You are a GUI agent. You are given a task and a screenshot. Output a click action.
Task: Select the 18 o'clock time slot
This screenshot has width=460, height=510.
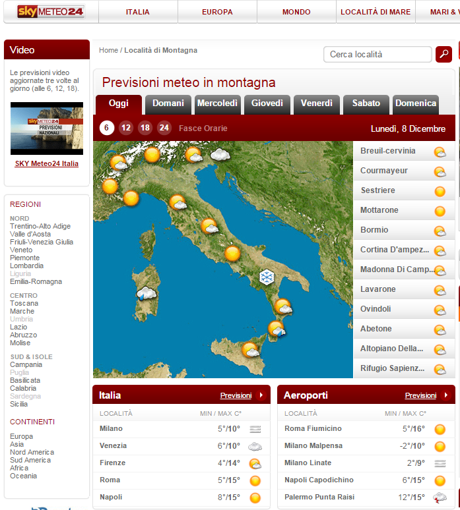pyautogui.click(x=145, y=128)
